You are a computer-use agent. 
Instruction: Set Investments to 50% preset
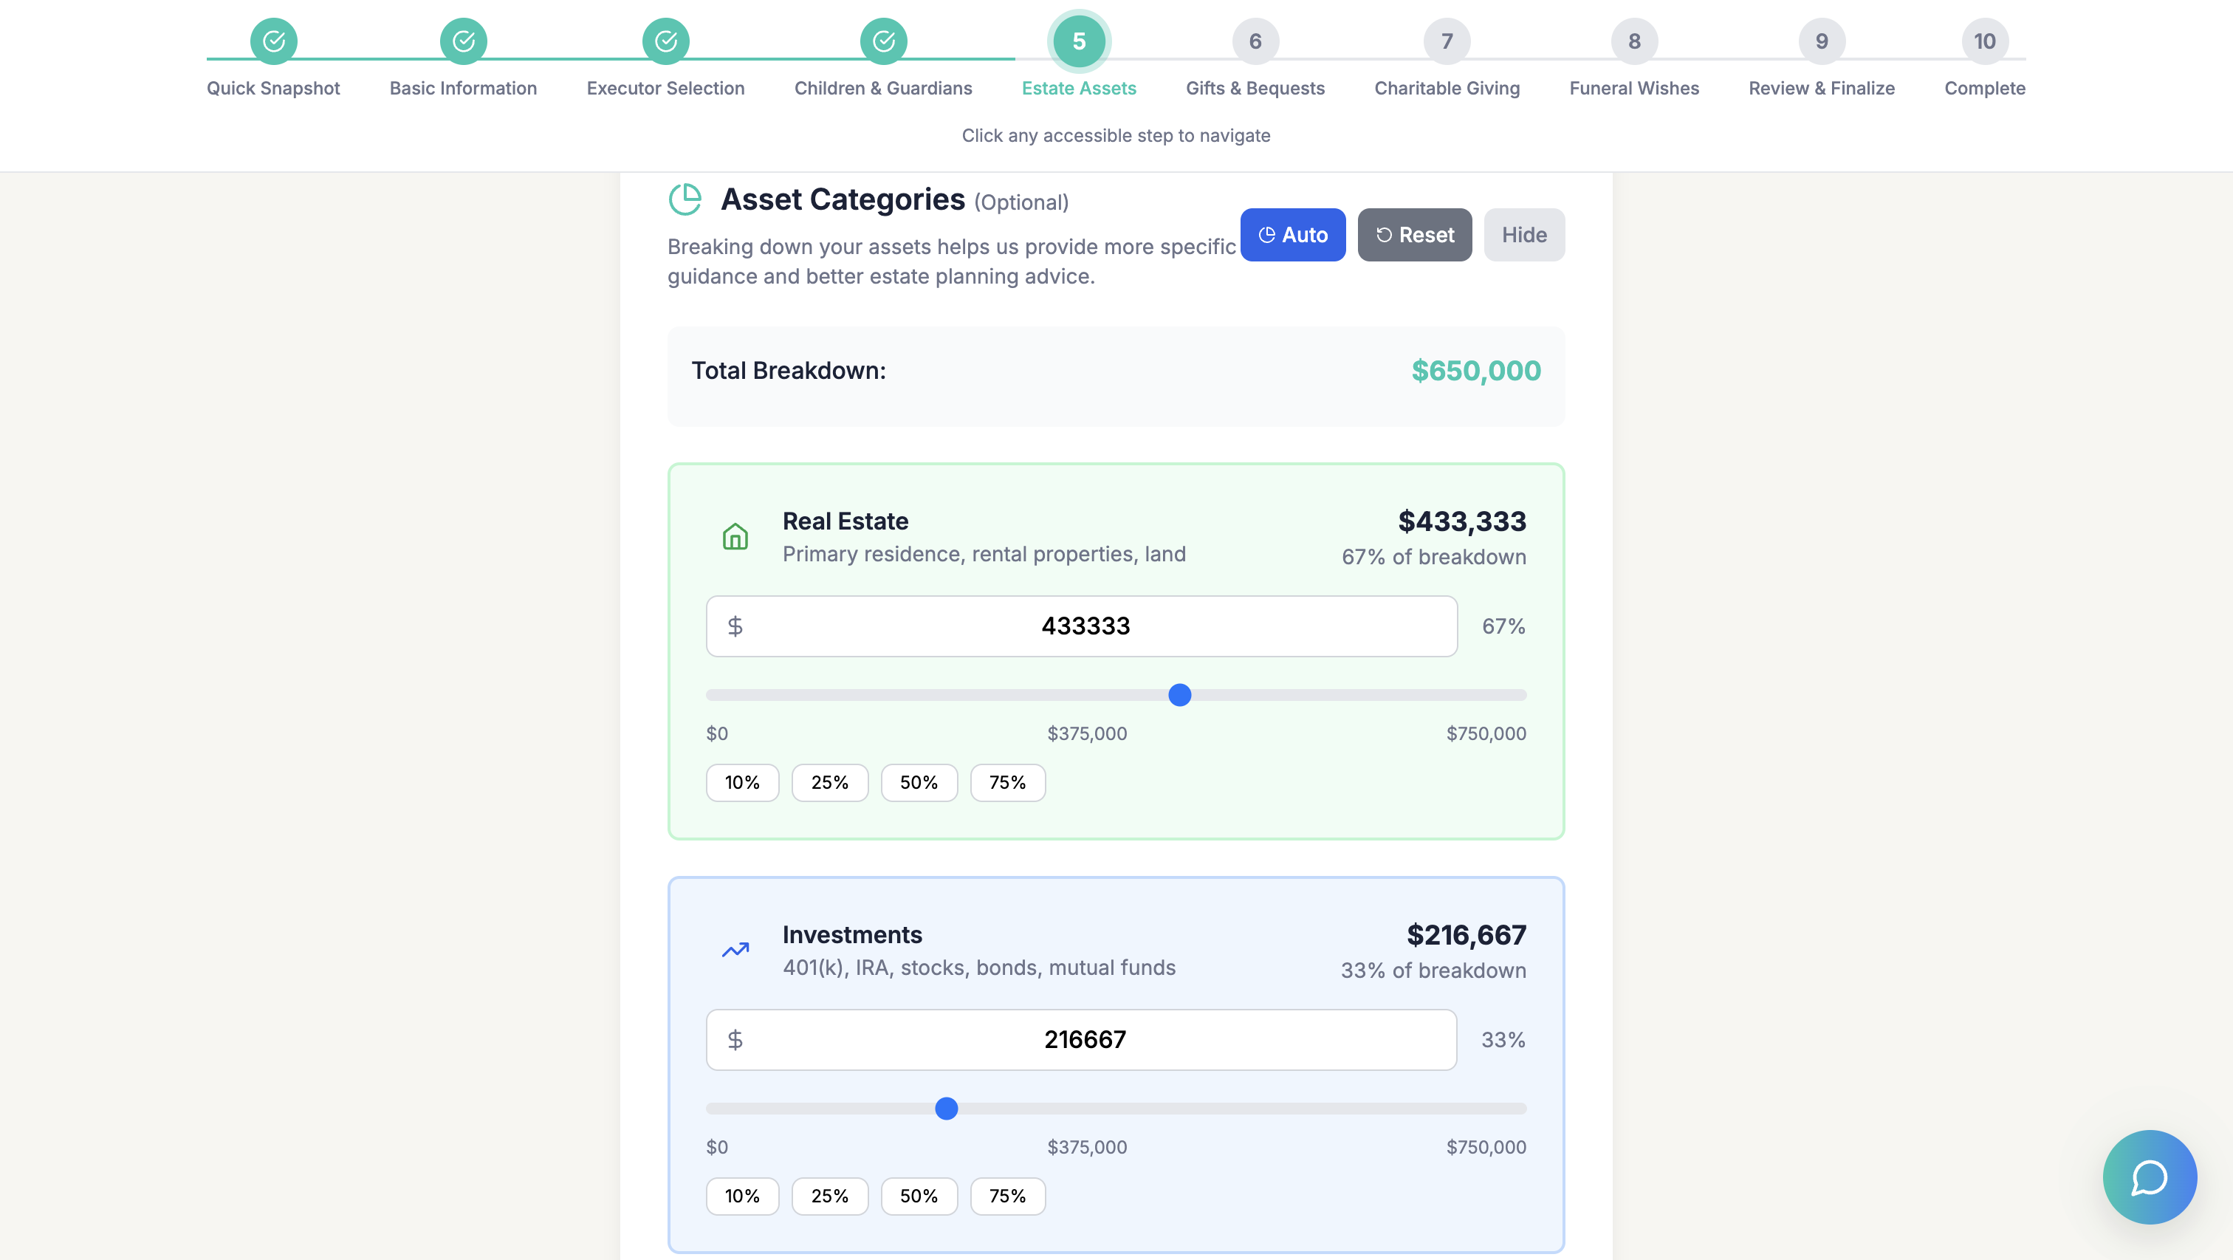[x=918, y=1196]
